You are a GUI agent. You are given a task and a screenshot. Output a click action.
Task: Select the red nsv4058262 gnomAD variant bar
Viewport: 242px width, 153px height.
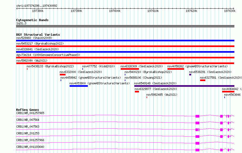pos(176,69)
